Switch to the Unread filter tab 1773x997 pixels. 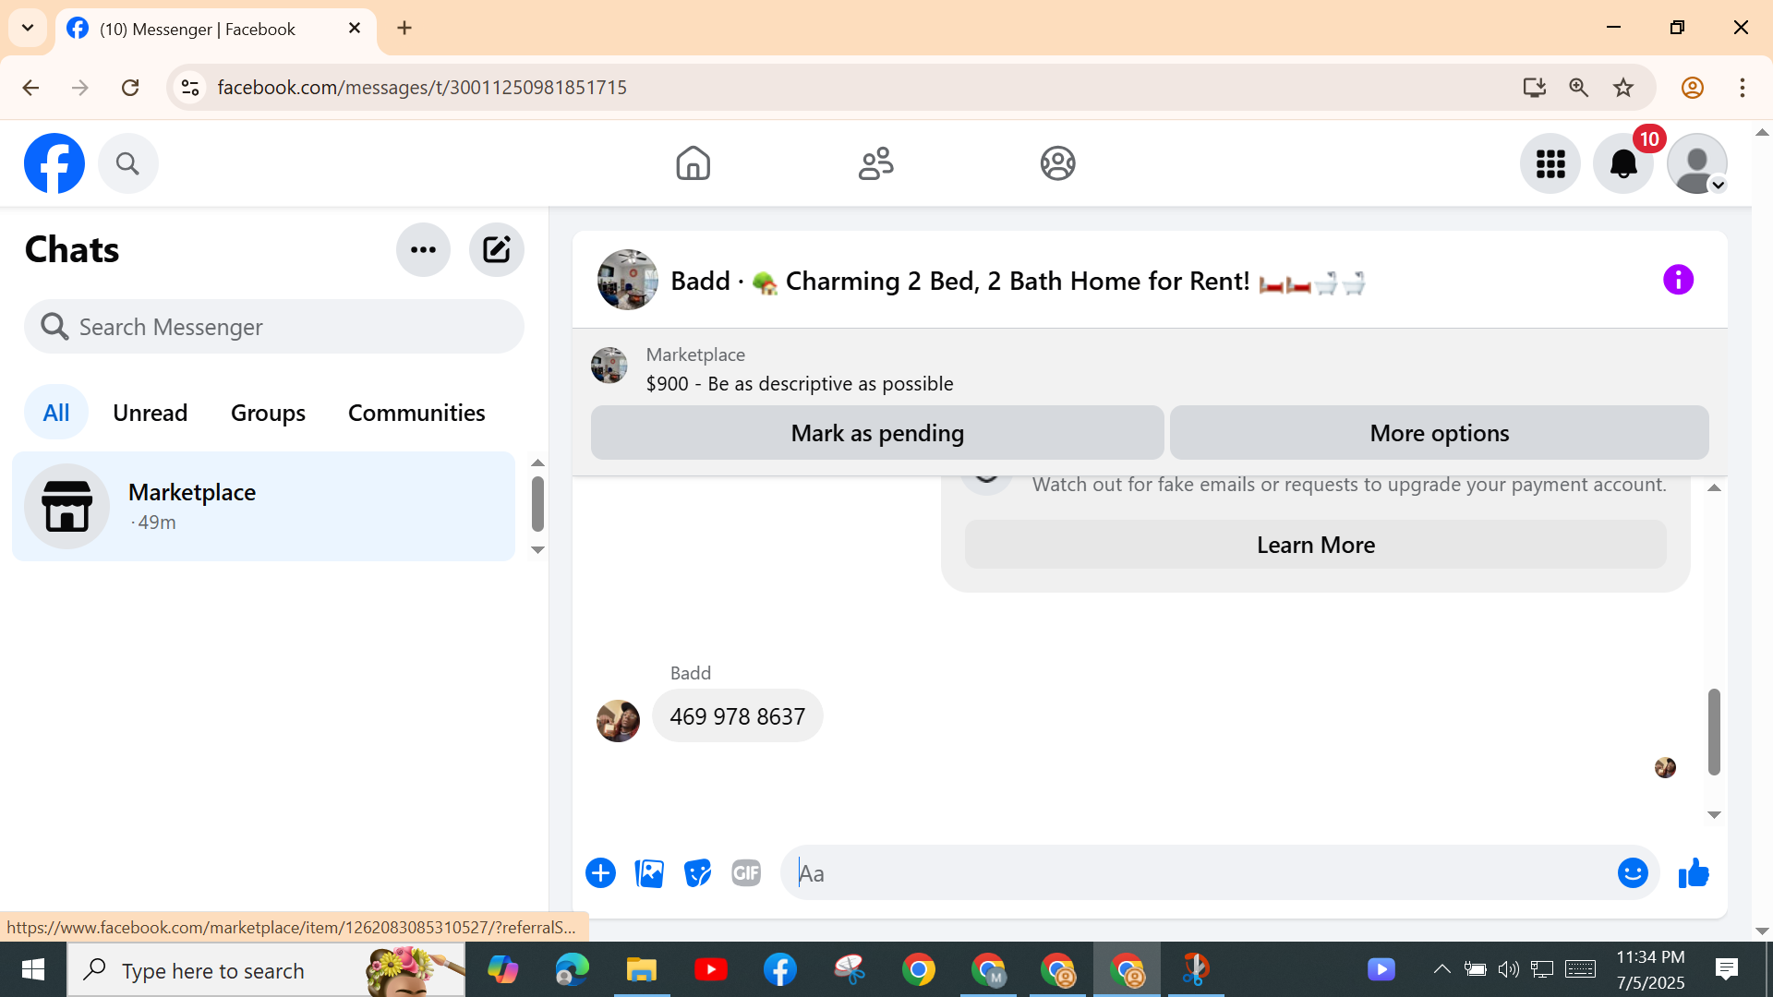point(150,413)
